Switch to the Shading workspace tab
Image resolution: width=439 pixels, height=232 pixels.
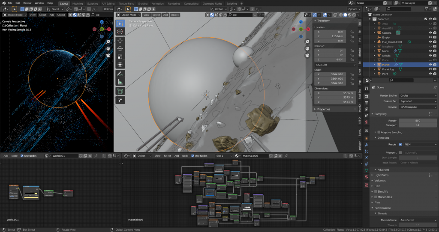point(143,3)
